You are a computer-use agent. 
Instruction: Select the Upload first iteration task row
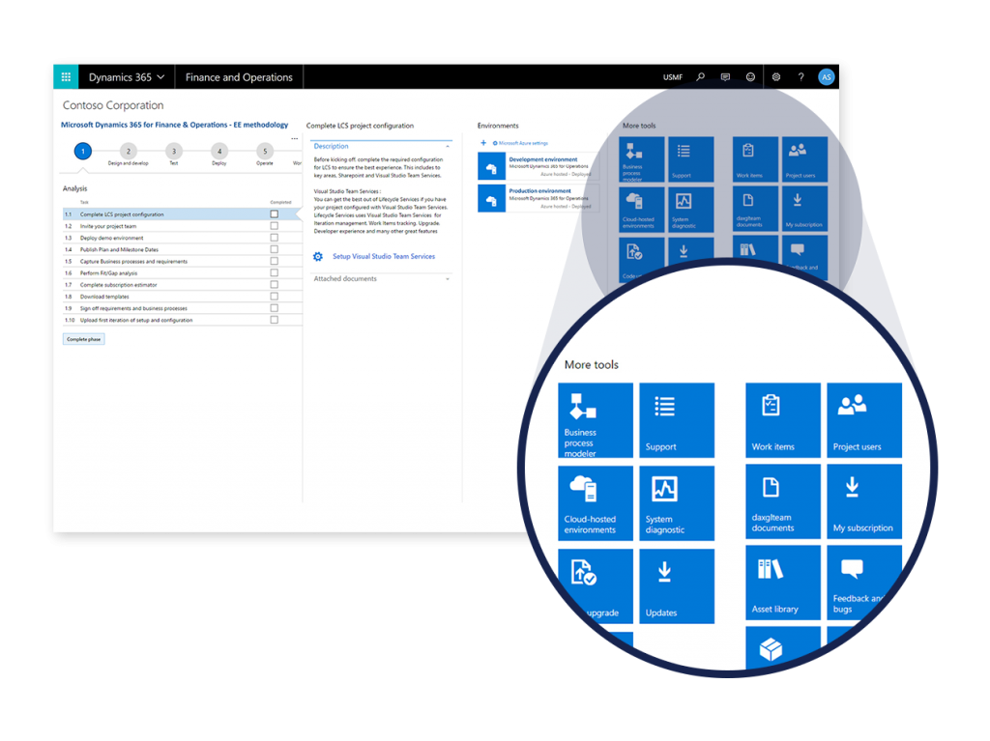pos(182,320)
